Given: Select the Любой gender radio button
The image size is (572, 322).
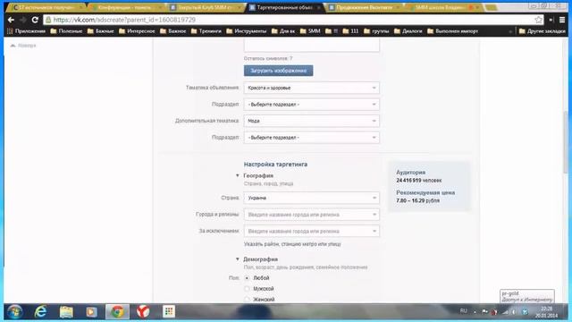Looking at the screenshot, I should tap(247, 278).
